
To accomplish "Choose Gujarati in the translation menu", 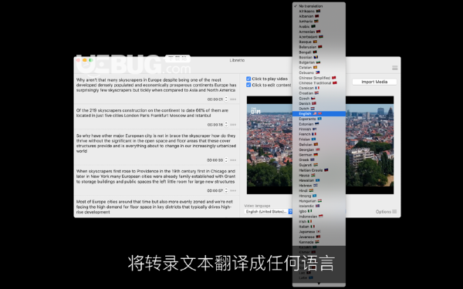I will click(x=319, y=165).
